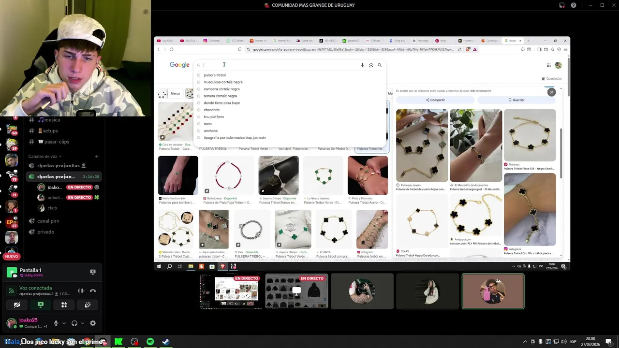Open noise suppression waveform icon
Screen dimensions: 619x348
click(x=81, y=291)
